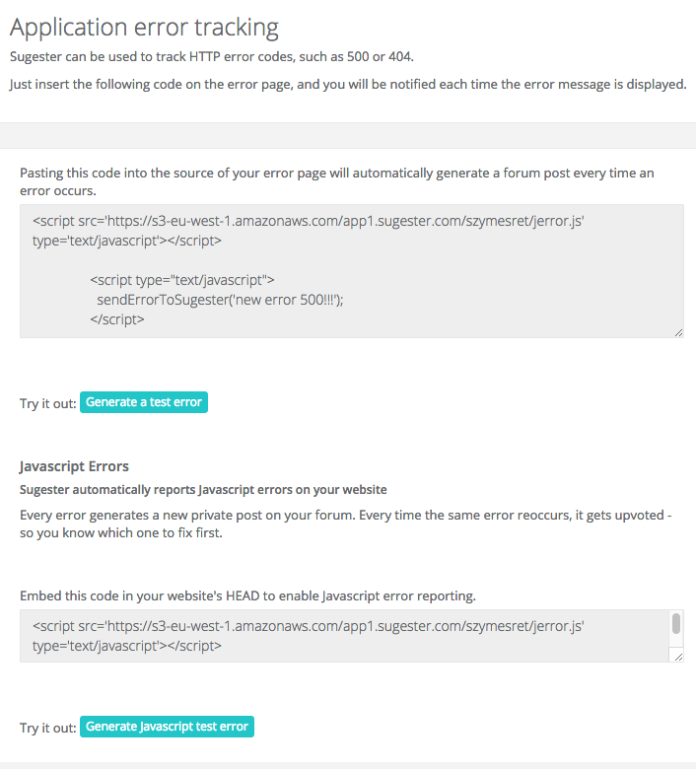Click the Try it out label beside Generate Javascript test error

tap(47, 728)
